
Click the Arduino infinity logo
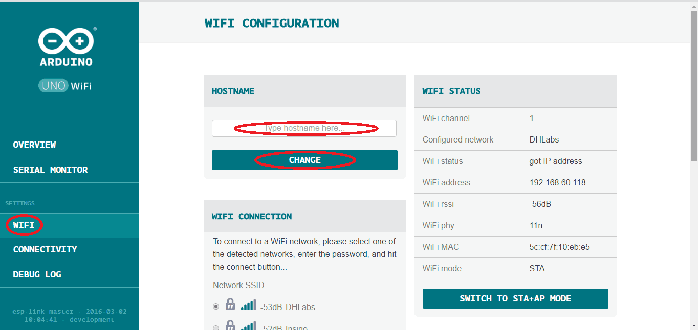click(x=66, y=41)
